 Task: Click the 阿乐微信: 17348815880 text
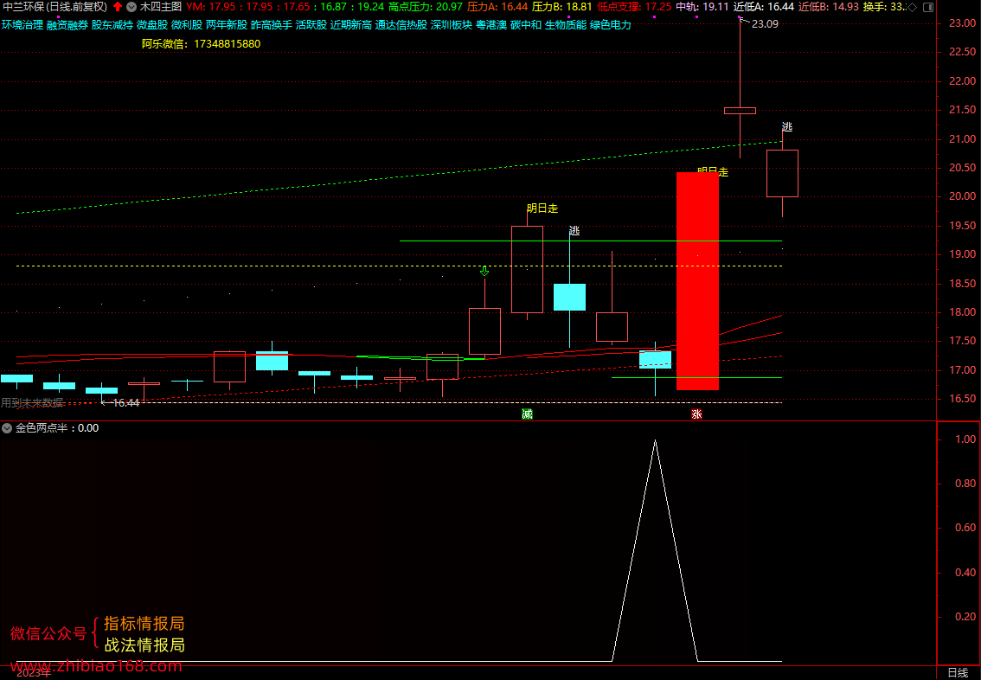tap(201, 44)
